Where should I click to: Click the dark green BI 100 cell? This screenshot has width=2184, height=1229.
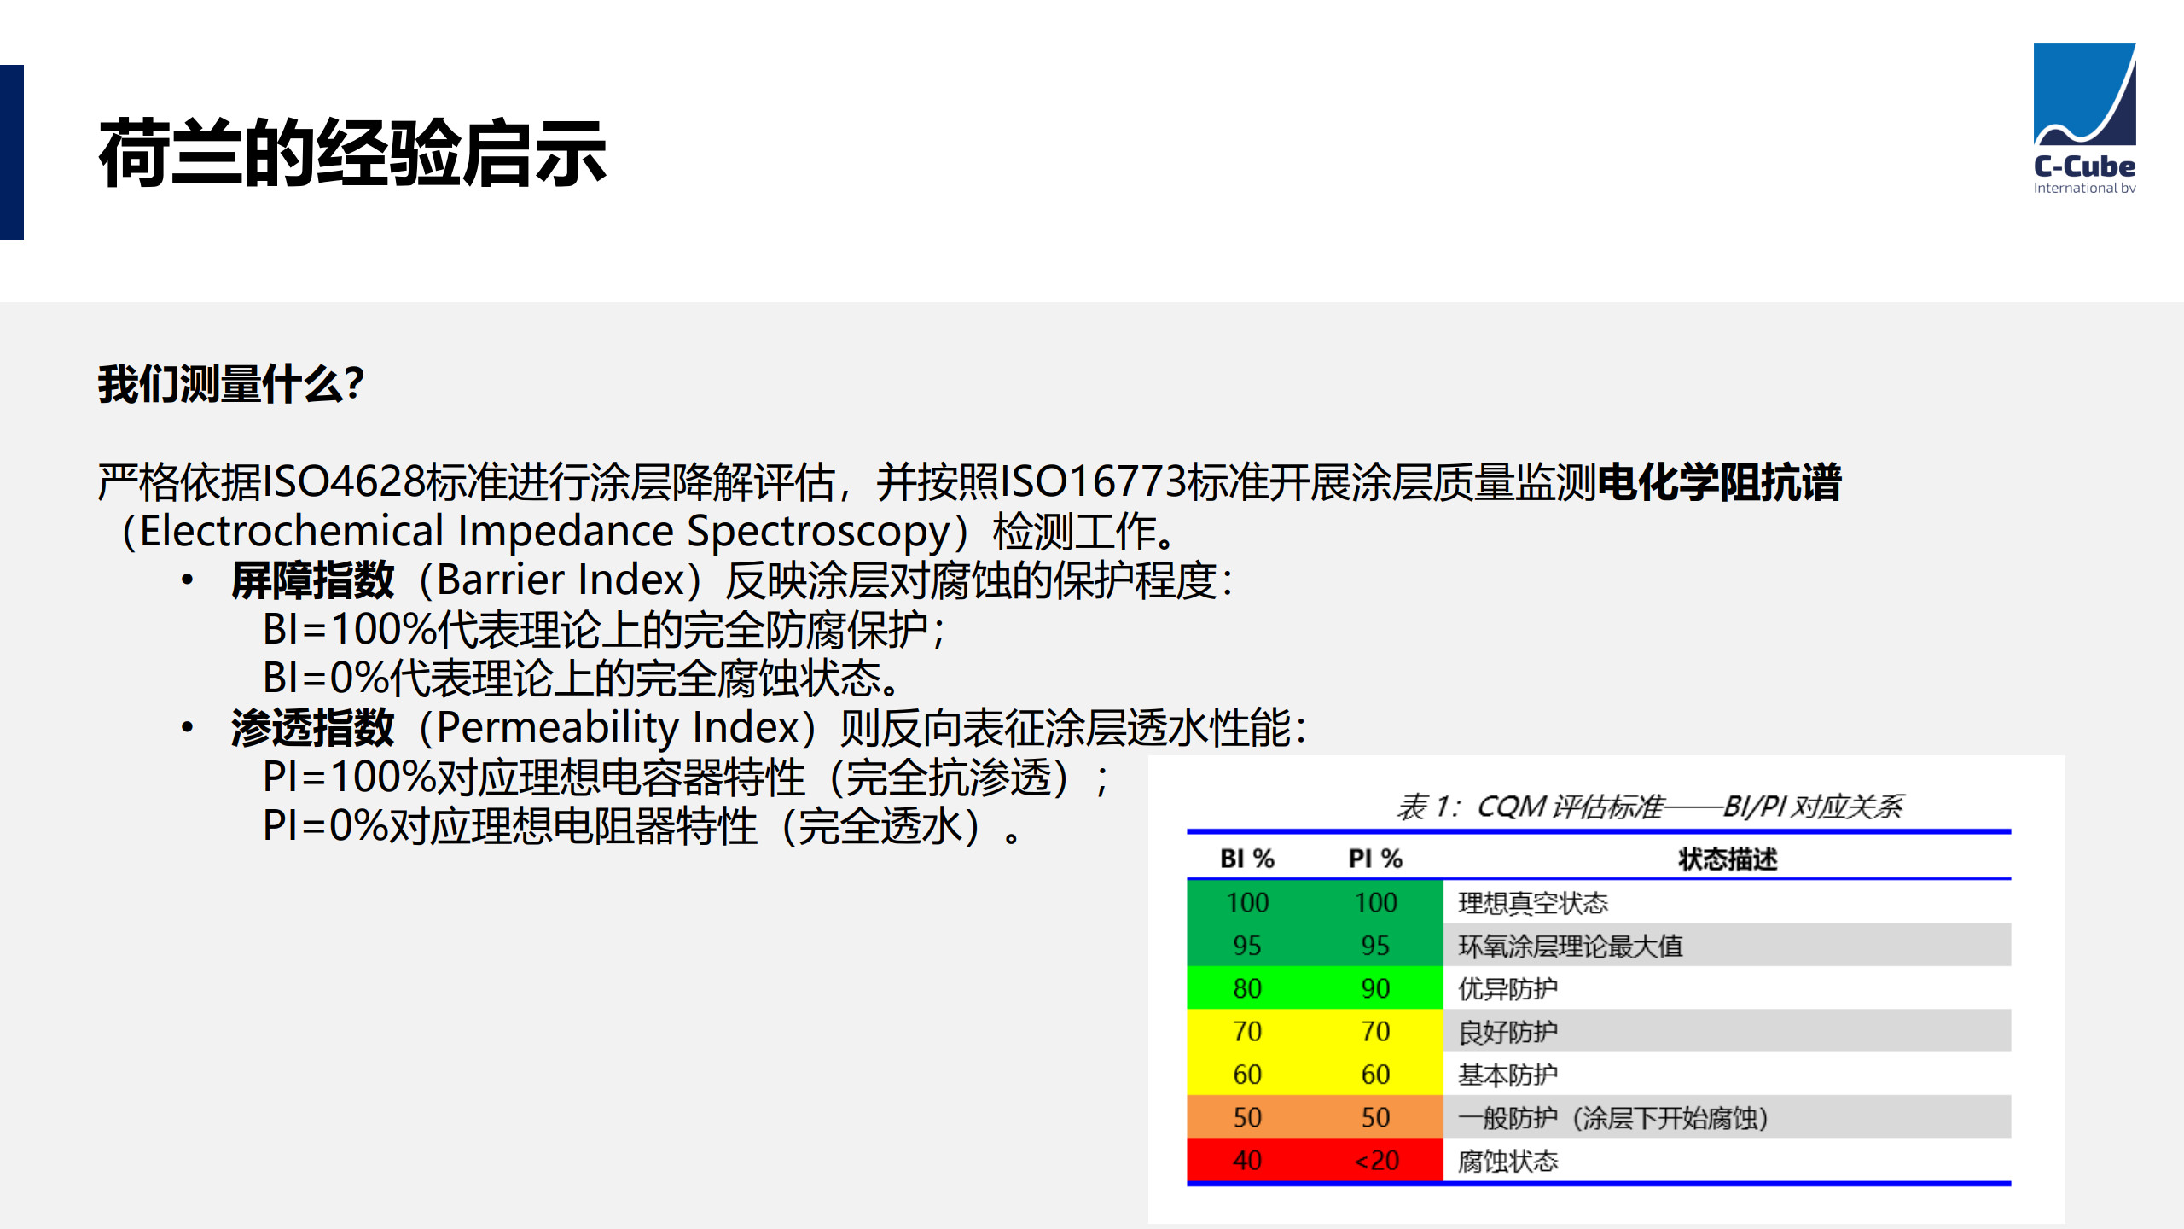(1246, 902)
